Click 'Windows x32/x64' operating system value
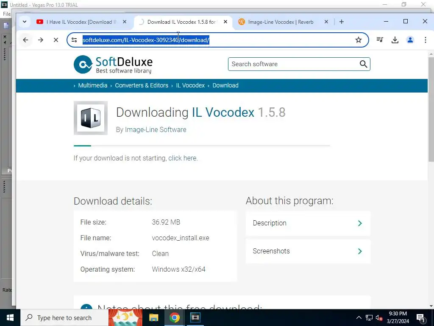The image size is (434, 326). [178, 269]
